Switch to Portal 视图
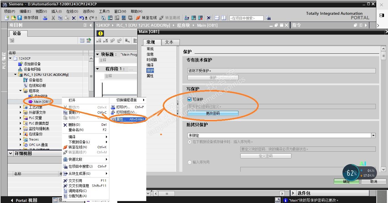Image resolution: width=388 pixels, height=203 pixels. [x=24, y=200]
